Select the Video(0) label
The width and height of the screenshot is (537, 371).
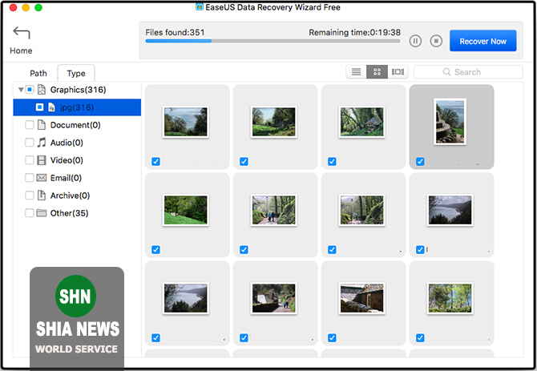[x=67, y=160]
